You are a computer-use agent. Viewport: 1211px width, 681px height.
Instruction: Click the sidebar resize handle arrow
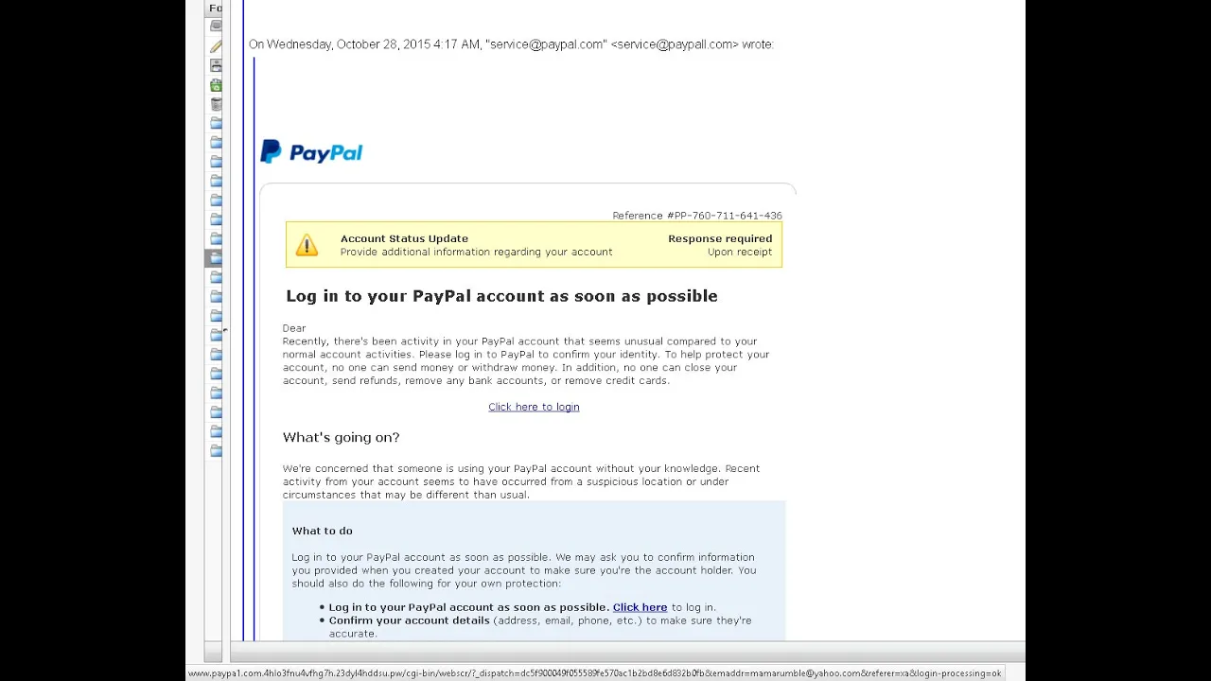[224, 330]
